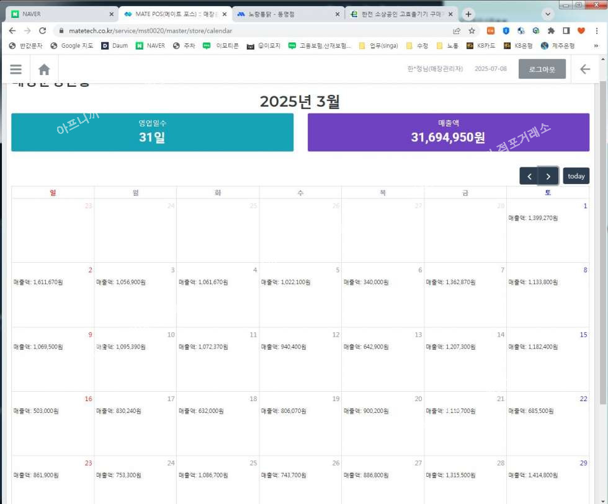Screen dimensions: 608x504
Task: Open the hamburger menu in MATE POS
Action: tap(16, 69)
